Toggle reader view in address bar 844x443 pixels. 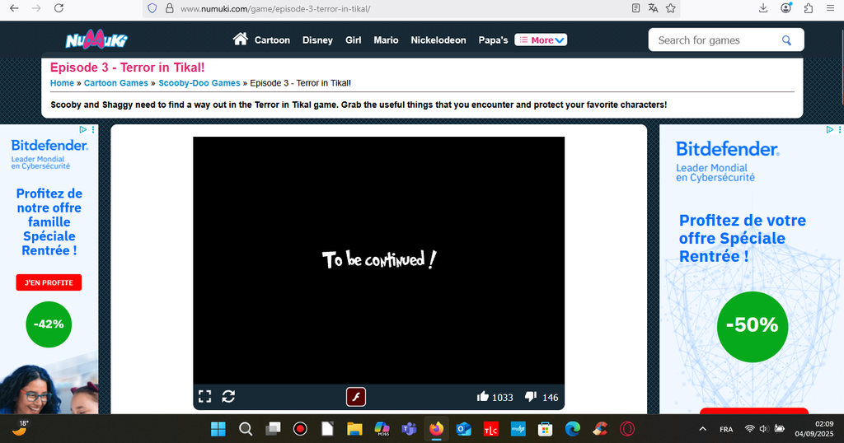click(635, 8)
